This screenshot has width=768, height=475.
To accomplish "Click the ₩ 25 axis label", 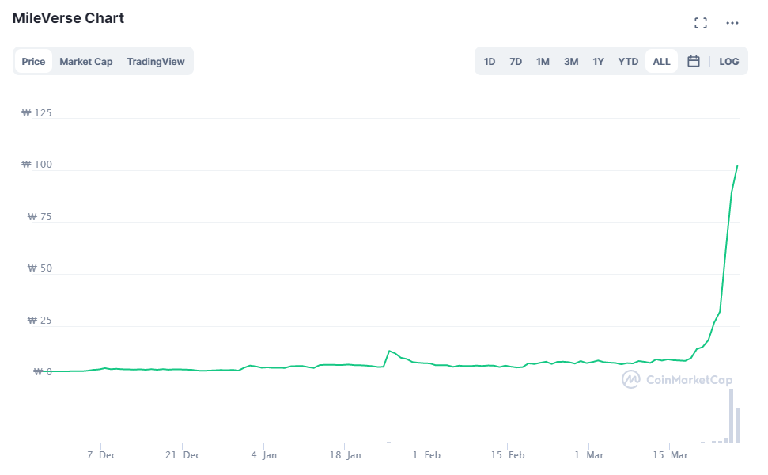I will 40,321.
